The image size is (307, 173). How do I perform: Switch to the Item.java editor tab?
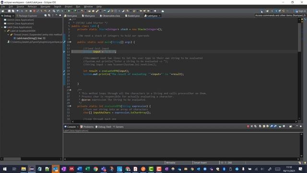(71, 16)
